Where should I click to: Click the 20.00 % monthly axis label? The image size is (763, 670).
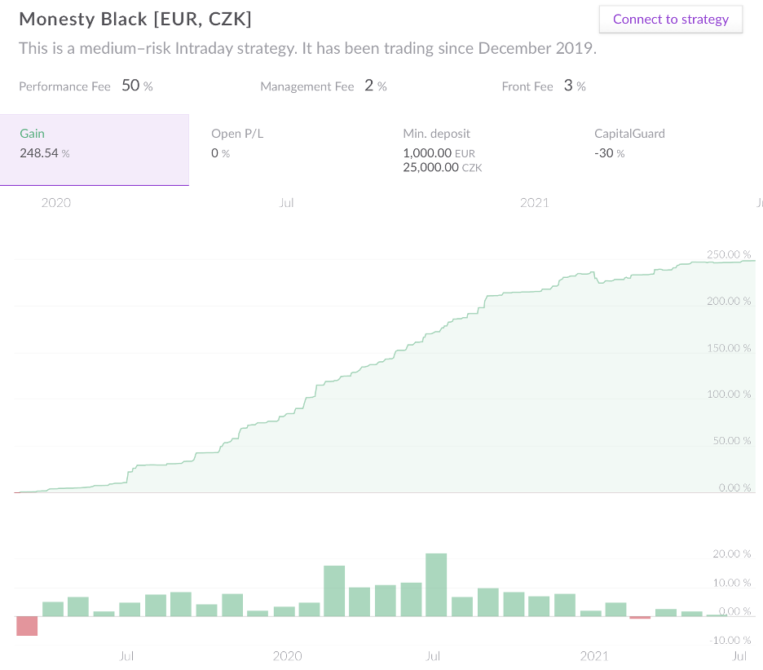coord(732,553)
